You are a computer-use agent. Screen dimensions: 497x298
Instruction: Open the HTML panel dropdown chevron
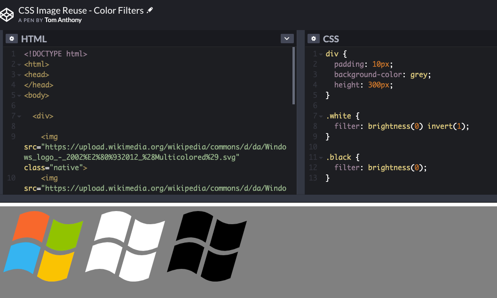287,39
